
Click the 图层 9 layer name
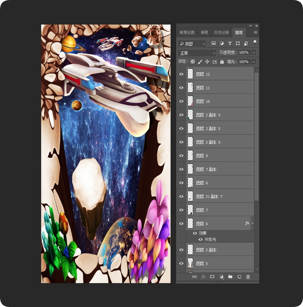tap(202, 156)
